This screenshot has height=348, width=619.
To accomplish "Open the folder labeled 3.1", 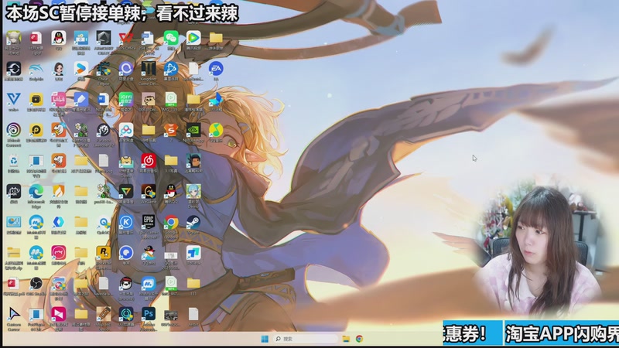I will [171, 161].
